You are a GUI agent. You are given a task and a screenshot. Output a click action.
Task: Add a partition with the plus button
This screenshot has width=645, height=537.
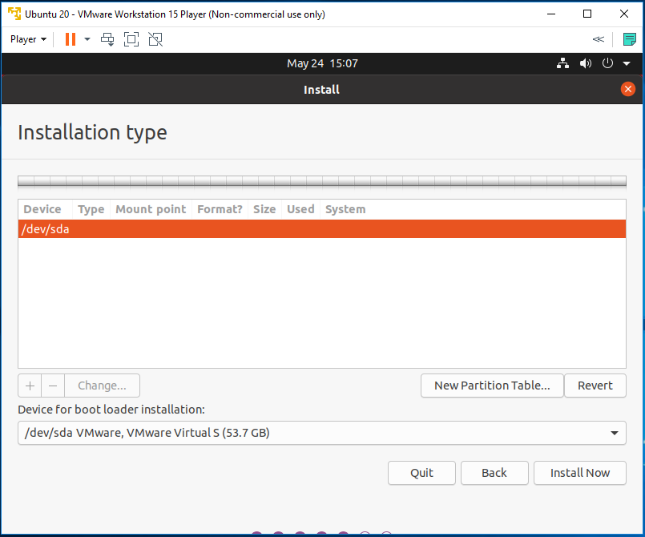pyautogui.click(x=30, y=386)
